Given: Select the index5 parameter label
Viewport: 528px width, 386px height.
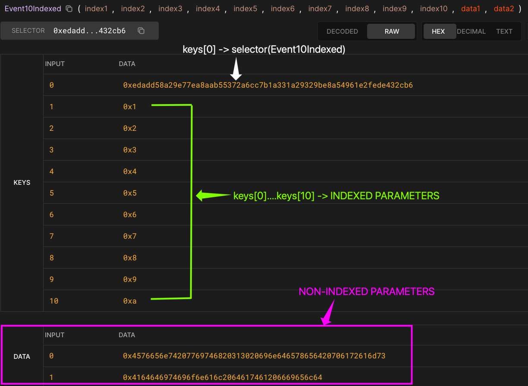Looking at the screenshot, I should pos(245,8).
